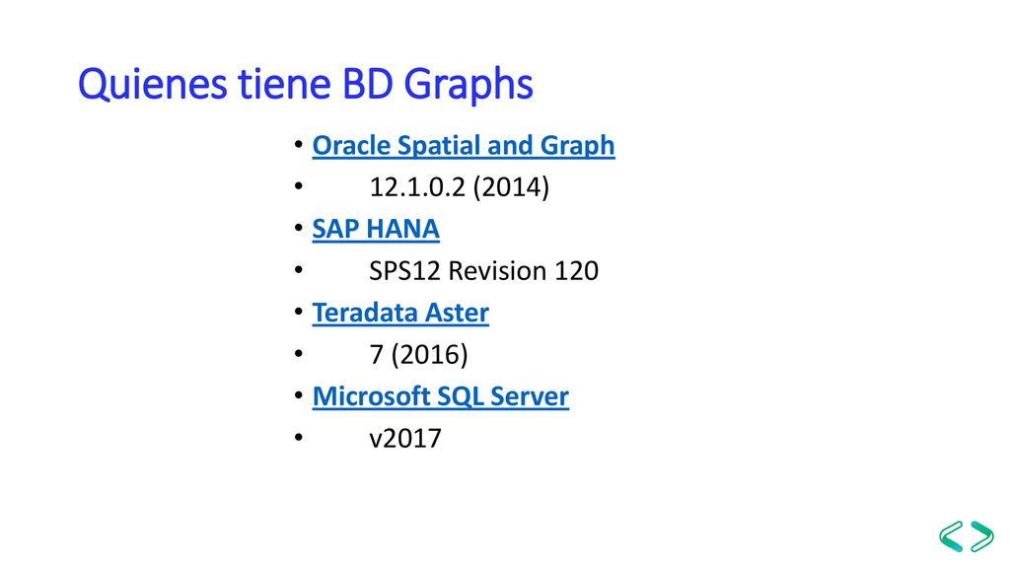1010x568 pixels.
Task: Click the bullet before SAP HANA
Action: coord(298,228)
